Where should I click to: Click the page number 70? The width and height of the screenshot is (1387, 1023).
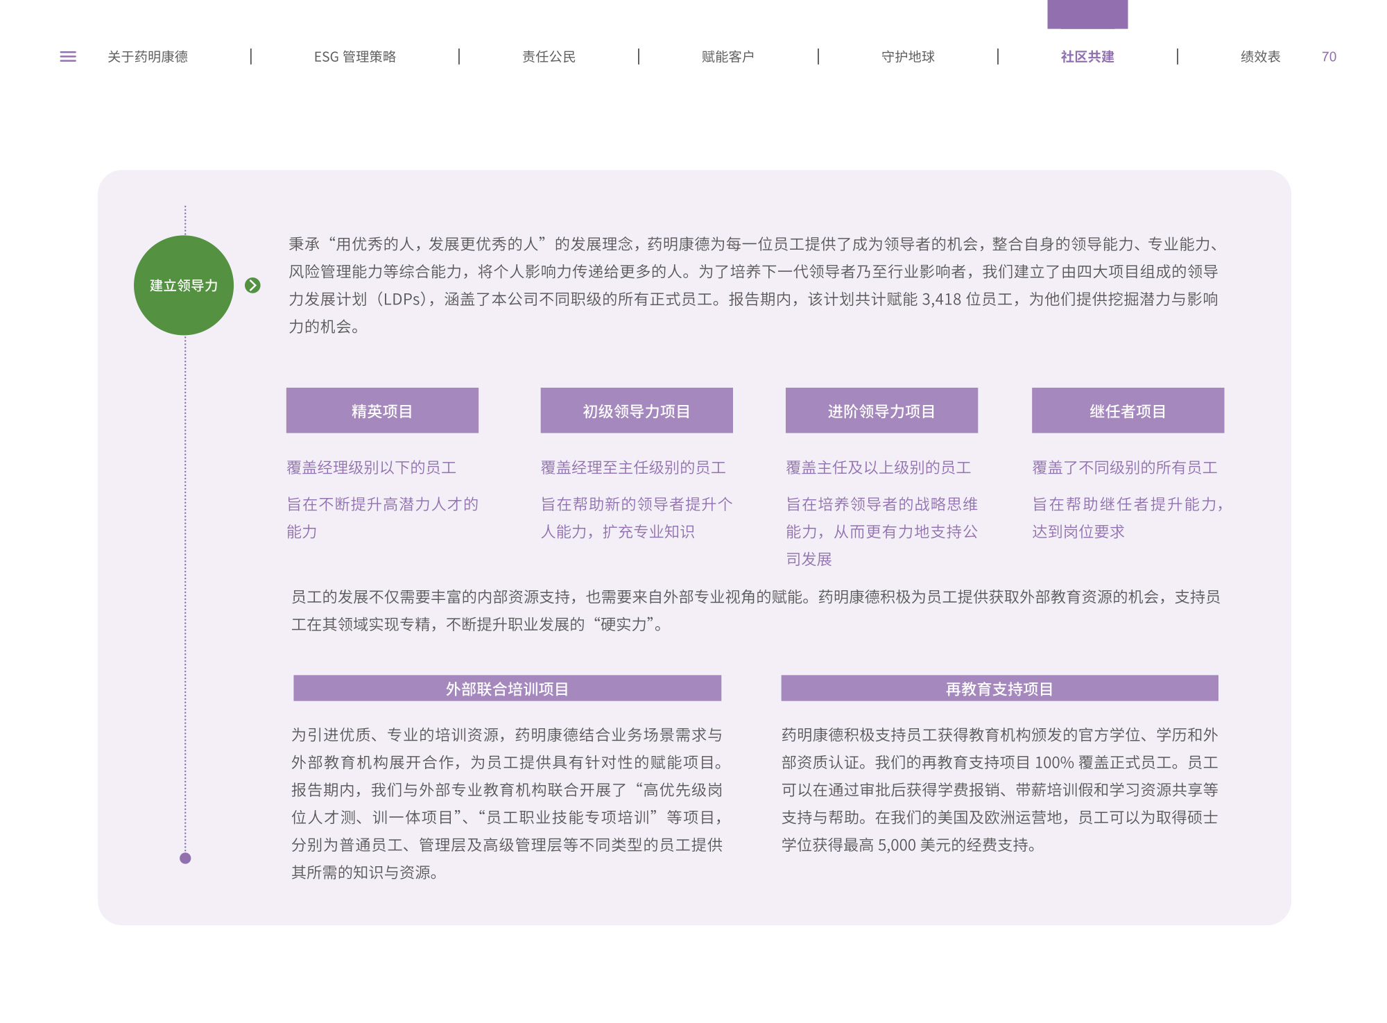click(x=1329, y=57)
